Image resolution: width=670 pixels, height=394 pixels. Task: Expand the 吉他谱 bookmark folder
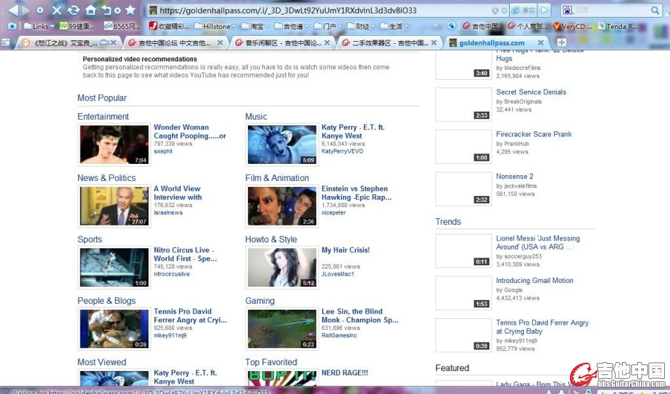click(x=291, y=27)
